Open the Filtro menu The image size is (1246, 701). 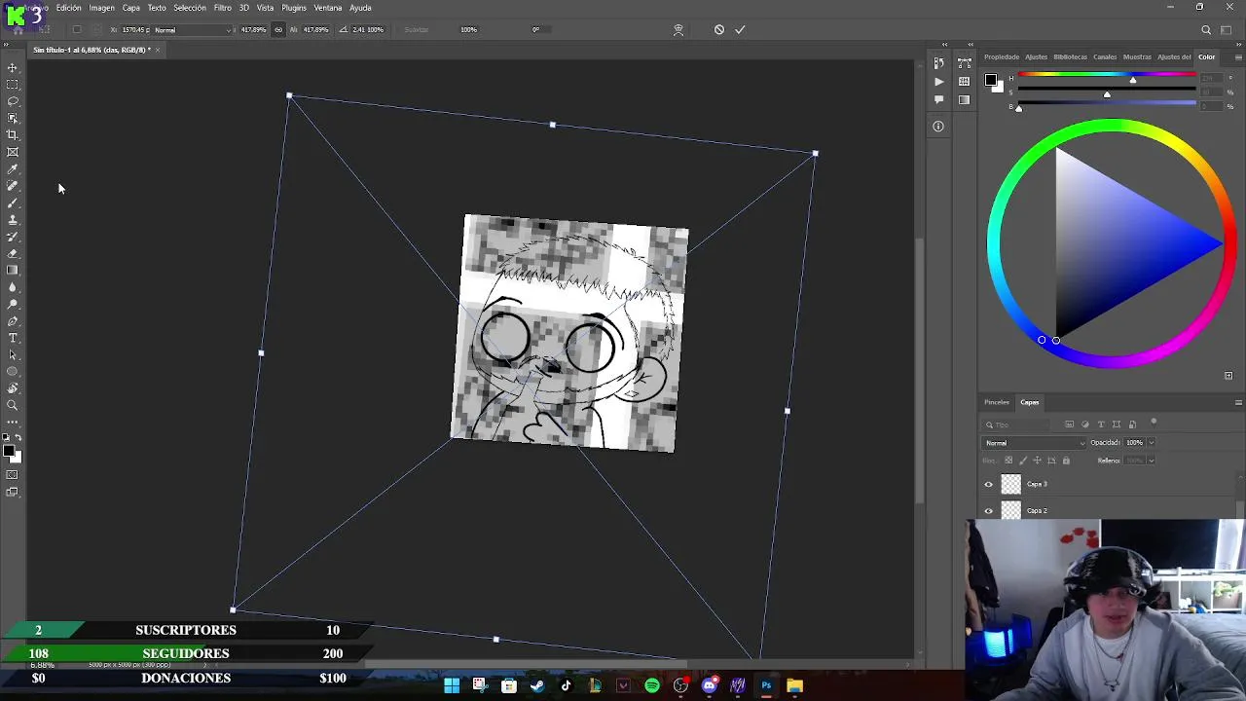tap(223, 8)
